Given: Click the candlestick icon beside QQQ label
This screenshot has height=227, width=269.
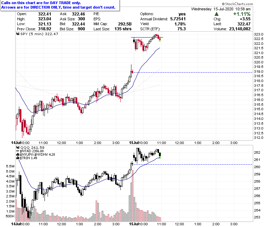Looking at the screenshot, I should click(18, 147).
